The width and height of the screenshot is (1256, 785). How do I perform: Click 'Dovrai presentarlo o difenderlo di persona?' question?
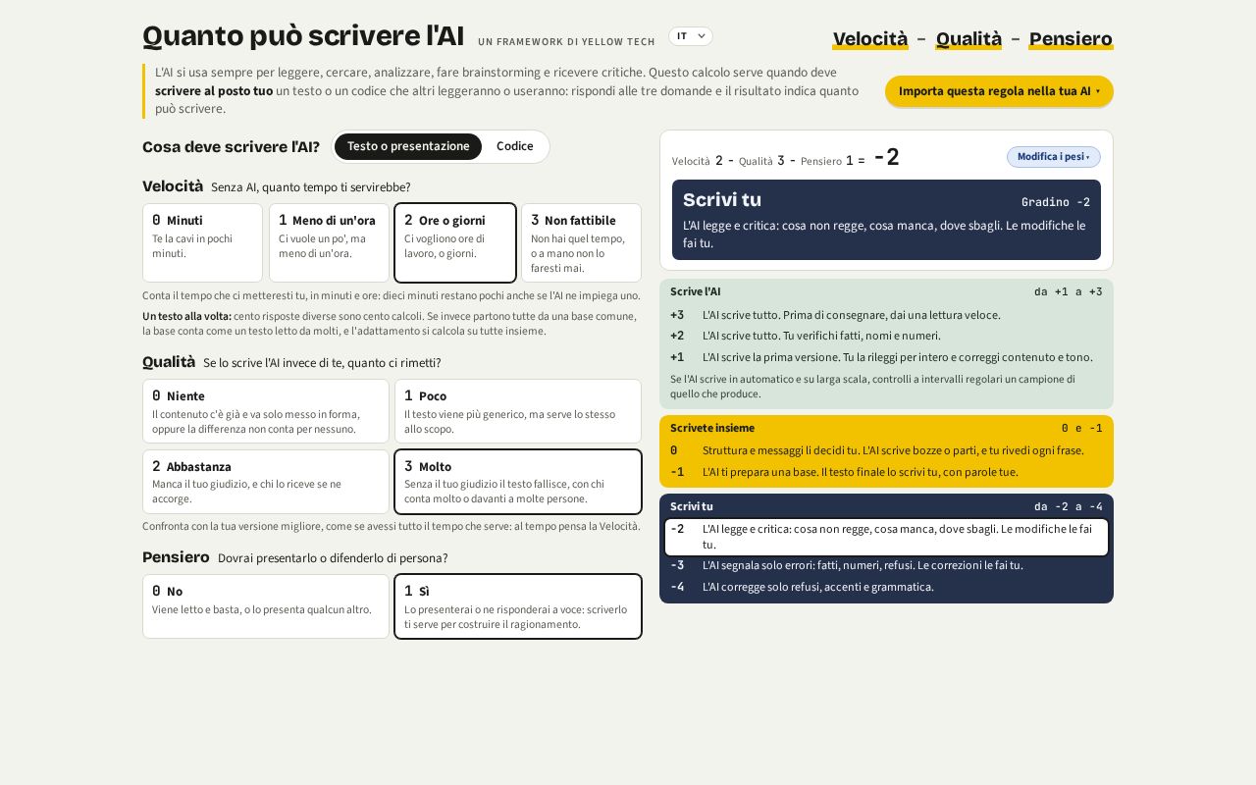tap(333, 558)
